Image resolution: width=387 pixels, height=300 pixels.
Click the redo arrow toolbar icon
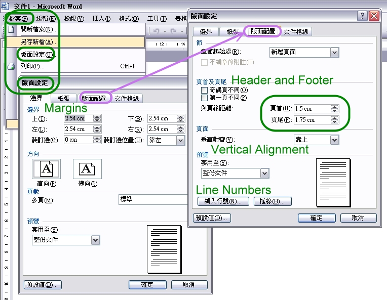coord(174,31)
